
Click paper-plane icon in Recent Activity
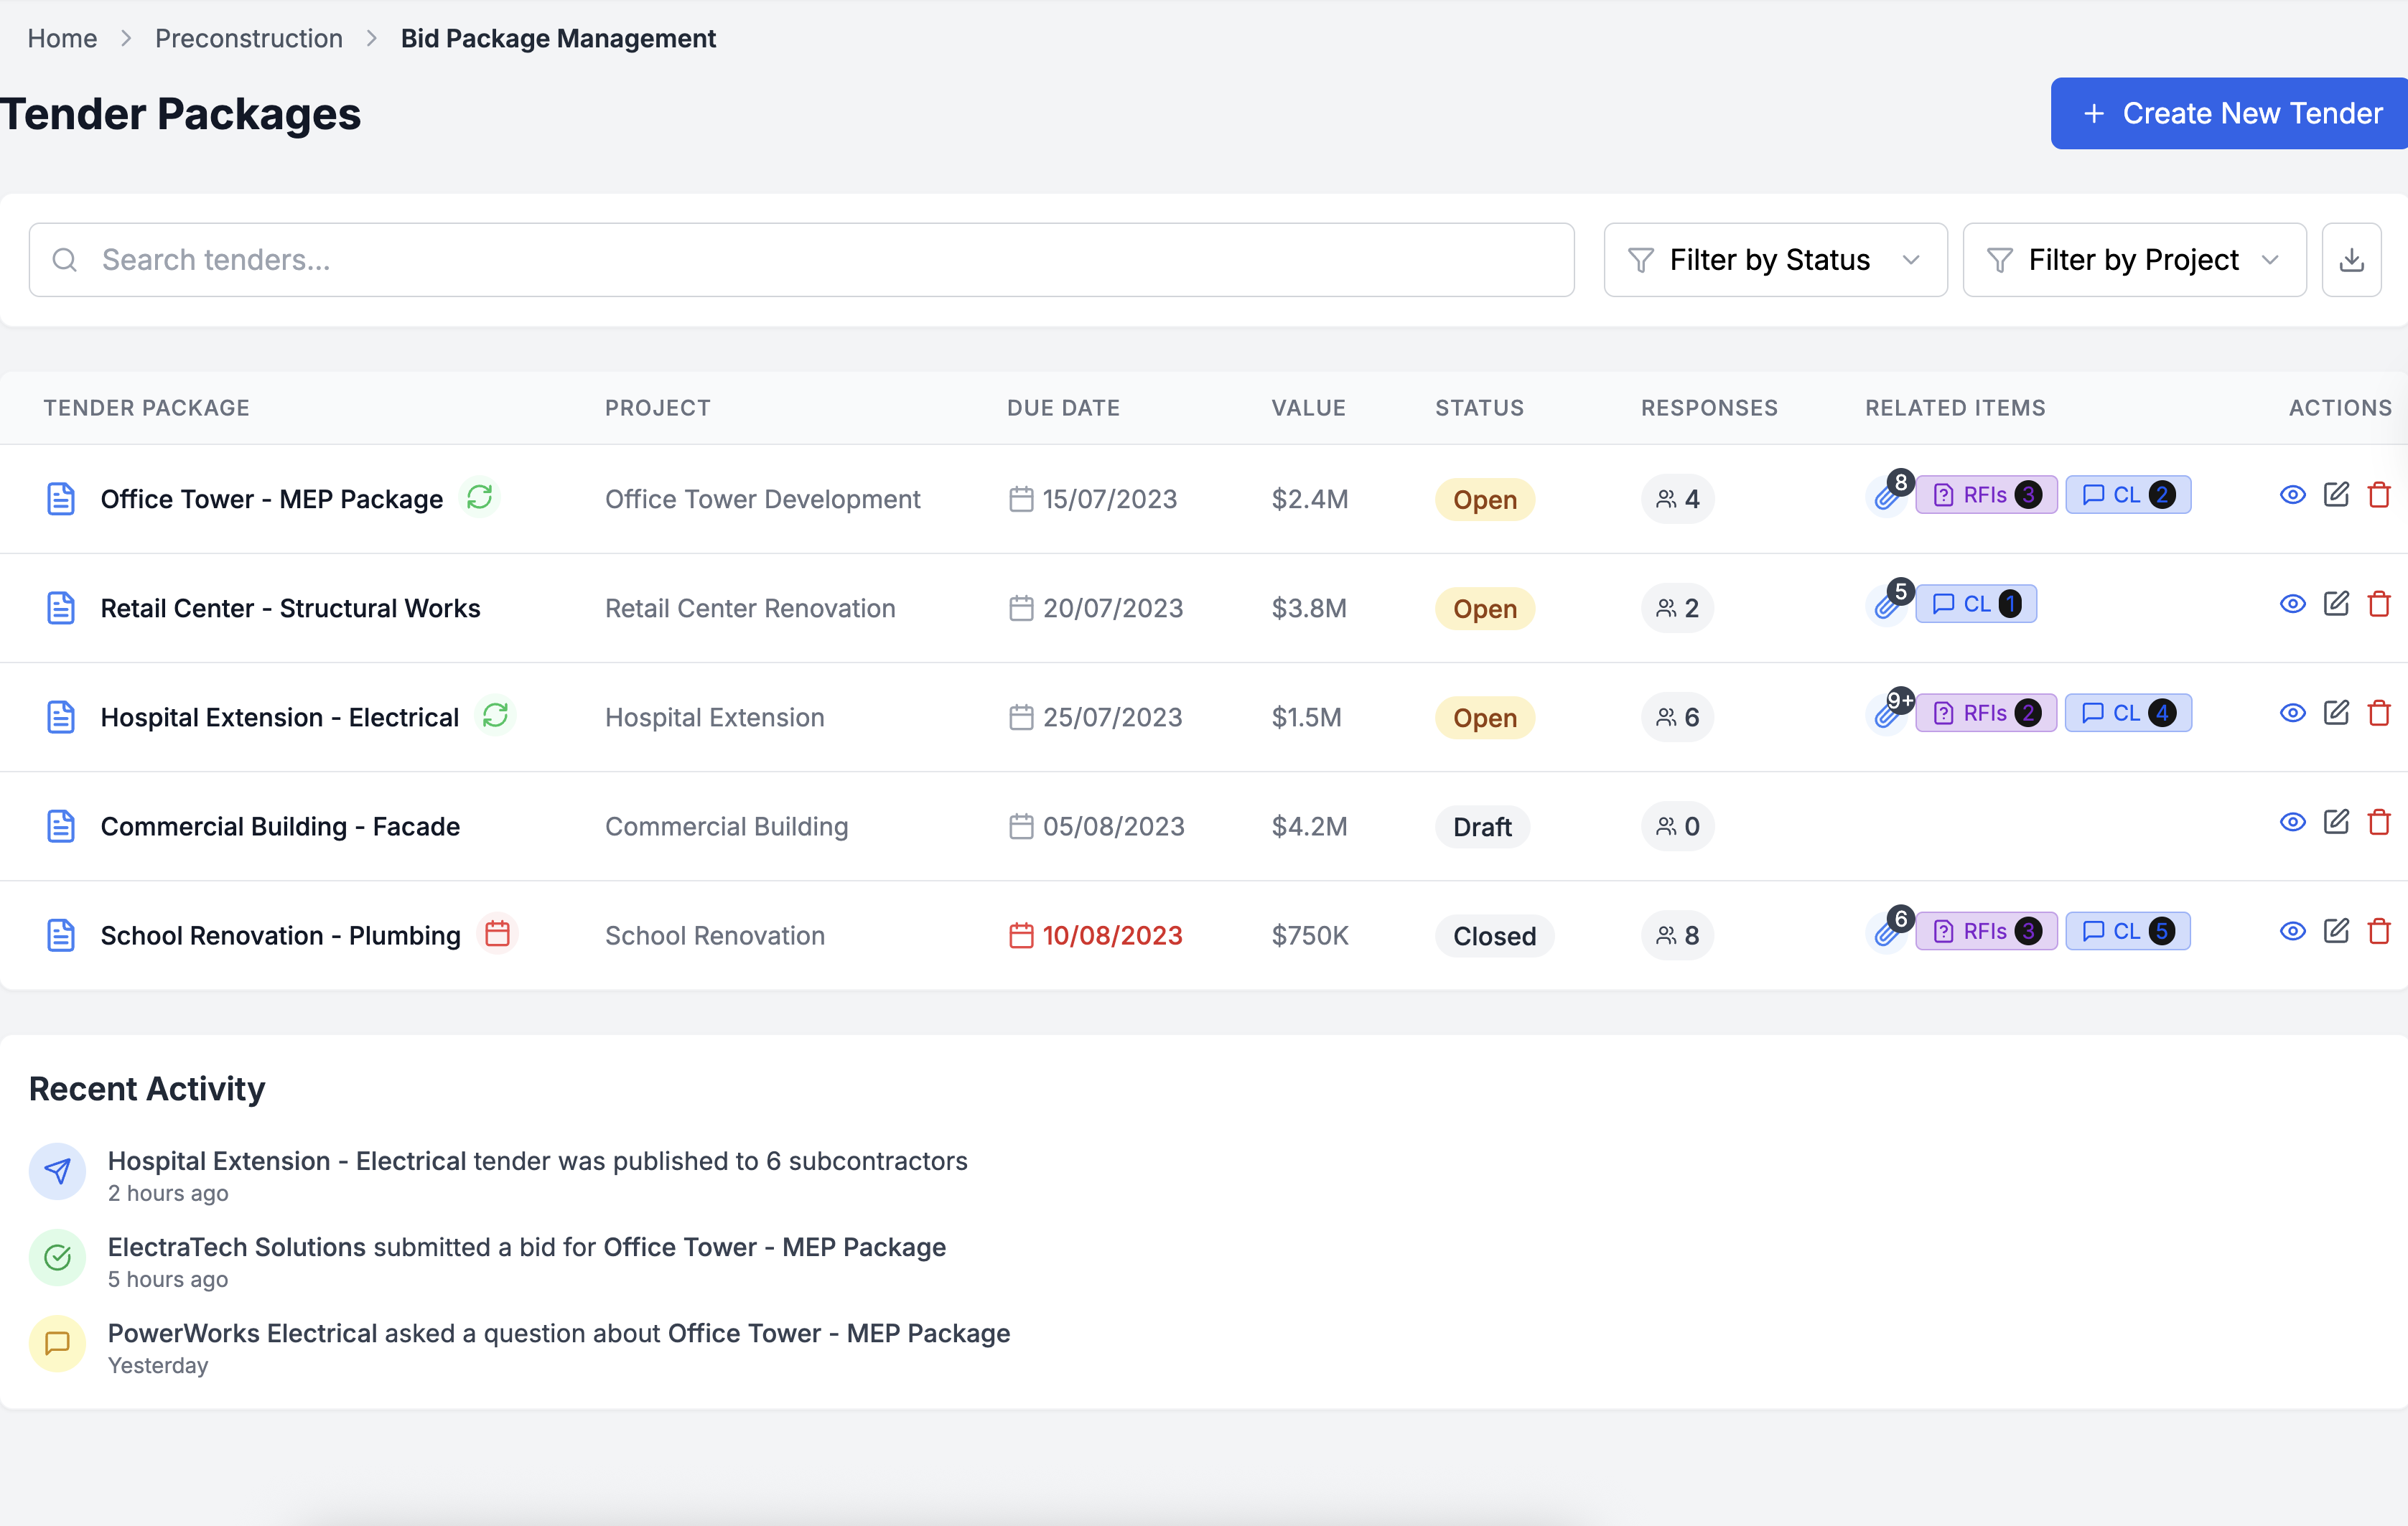coord(57,1171)
